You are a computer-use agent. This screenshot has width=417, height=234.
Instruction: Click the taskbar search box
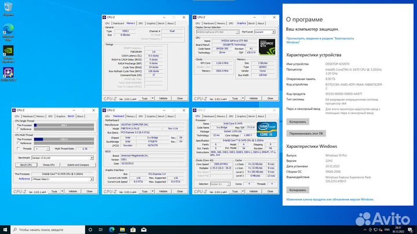(x=48, y=229)
